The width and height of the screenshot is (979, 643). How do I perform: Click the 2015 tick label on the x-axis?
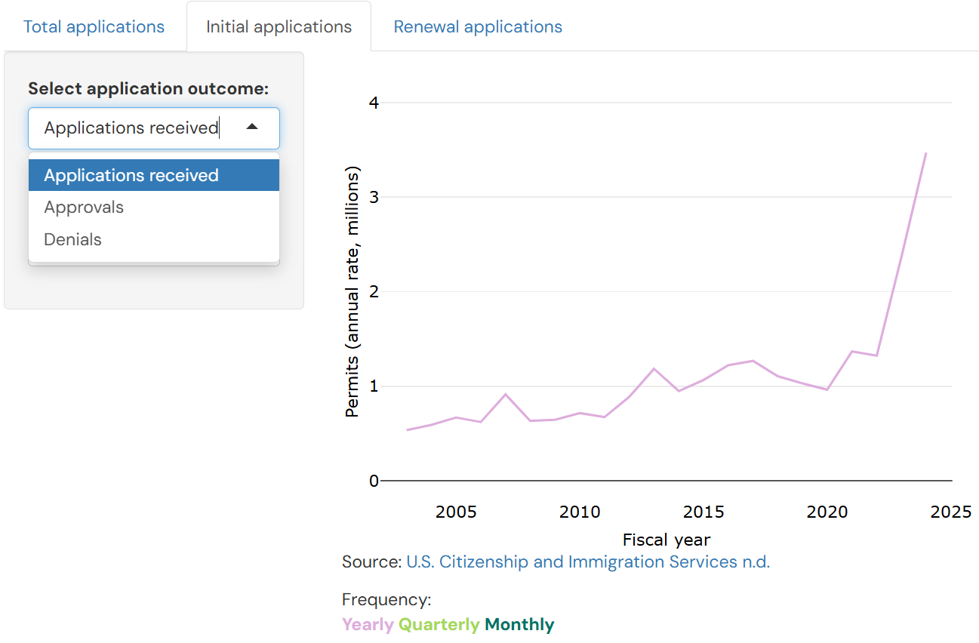pyautogui.click(x=703, y=512)
